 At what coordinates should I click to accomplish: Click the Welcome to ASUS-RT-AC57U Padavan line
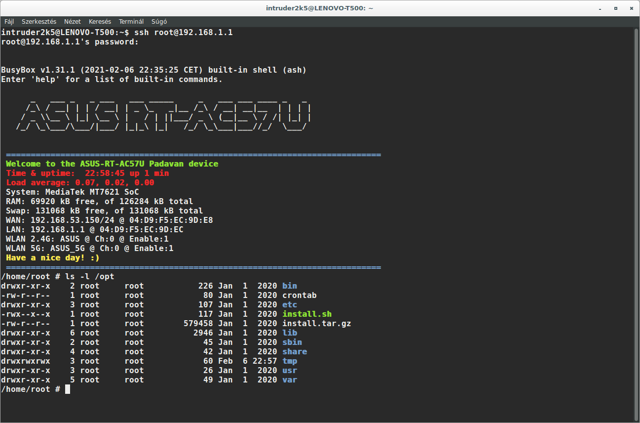tap(112, 164)
